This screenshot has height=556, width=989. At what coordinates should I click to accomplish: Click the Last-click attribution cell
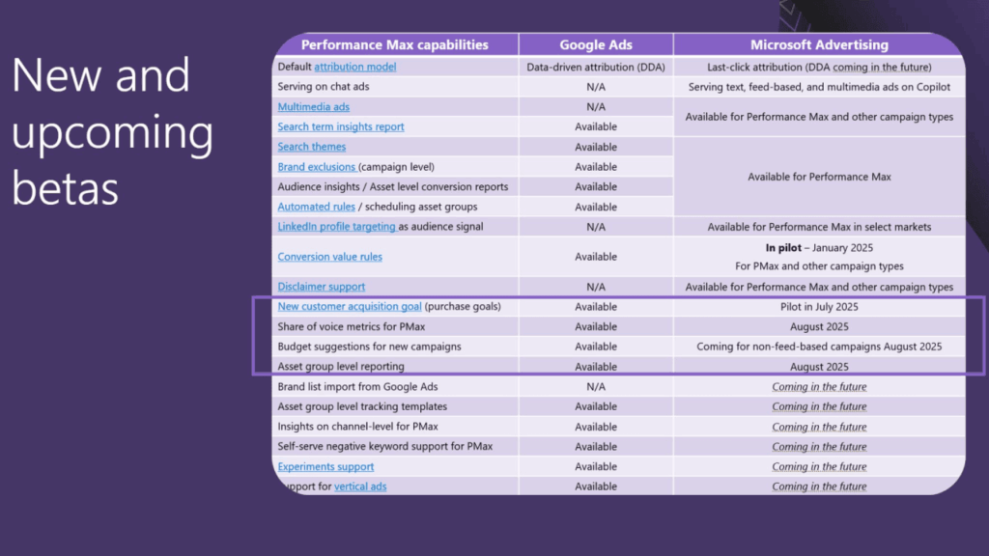point(819,67)
